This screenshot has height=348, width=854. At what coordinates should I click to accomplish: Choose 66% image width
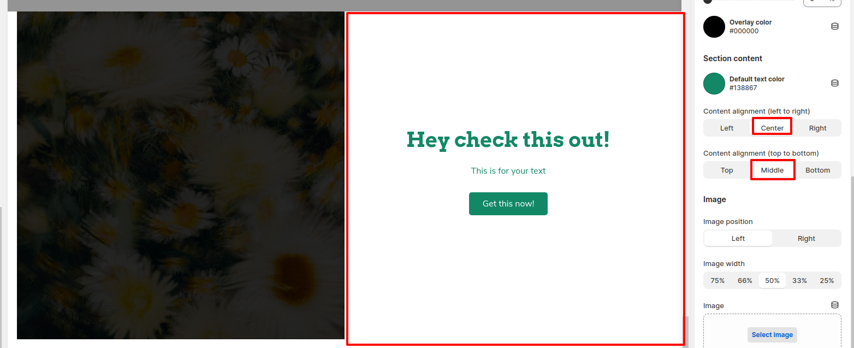coord(745,280)
